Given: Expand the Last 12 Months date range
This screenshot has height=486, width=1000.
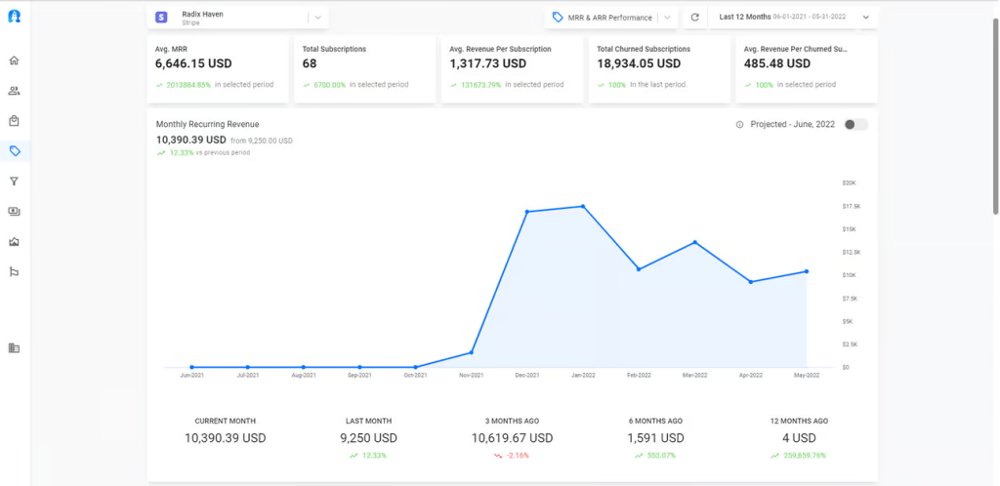Looking at the screenshot, I should point(865,18).
